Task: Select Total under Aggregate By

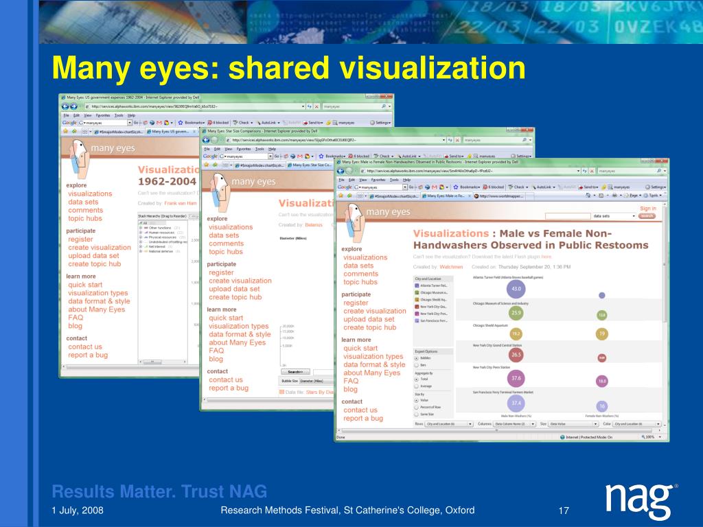Action: (x=416, y=379)
